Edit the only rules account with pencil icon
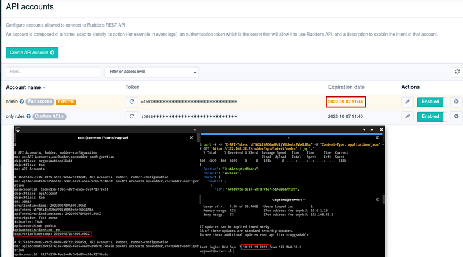 [407, 117]
